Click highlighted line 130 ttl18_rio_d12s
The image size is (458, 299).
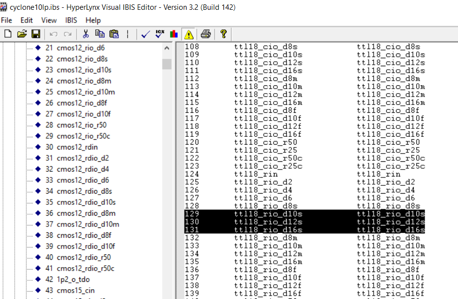point(305,222)
